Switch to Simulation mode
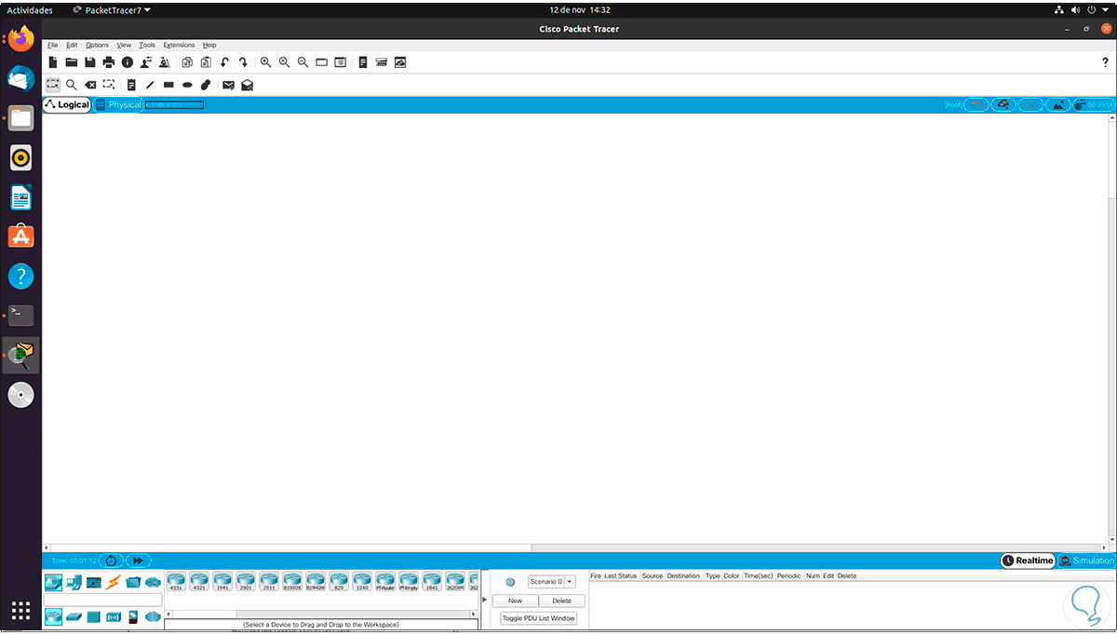Screen dimensions: 1117x635 tap(1086, 561)
